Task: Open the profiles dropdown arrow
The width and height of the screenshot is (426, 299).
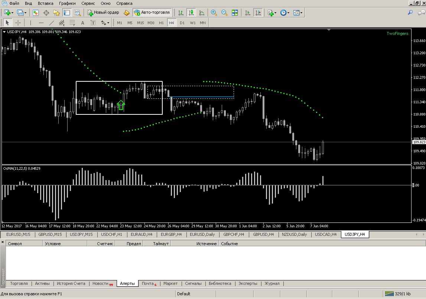Action: pyautogui.click(x=26, y=13)
